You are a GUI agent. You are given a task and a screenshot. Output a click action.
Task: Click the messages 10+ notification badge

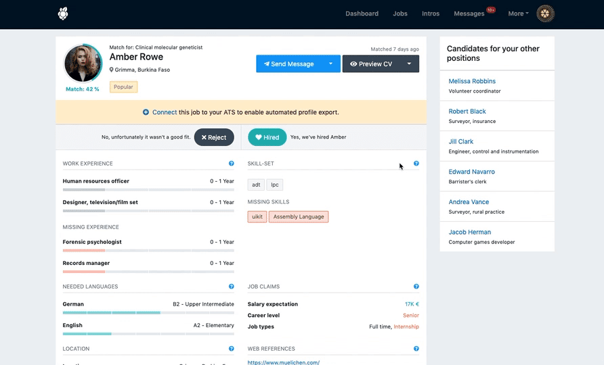pos(490,9)
